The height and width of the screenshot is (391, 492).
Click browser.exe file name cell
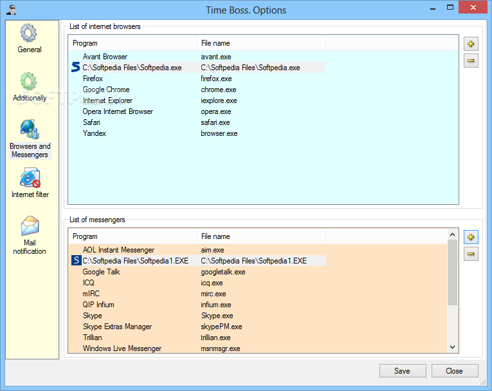click(x=219, y=133)
